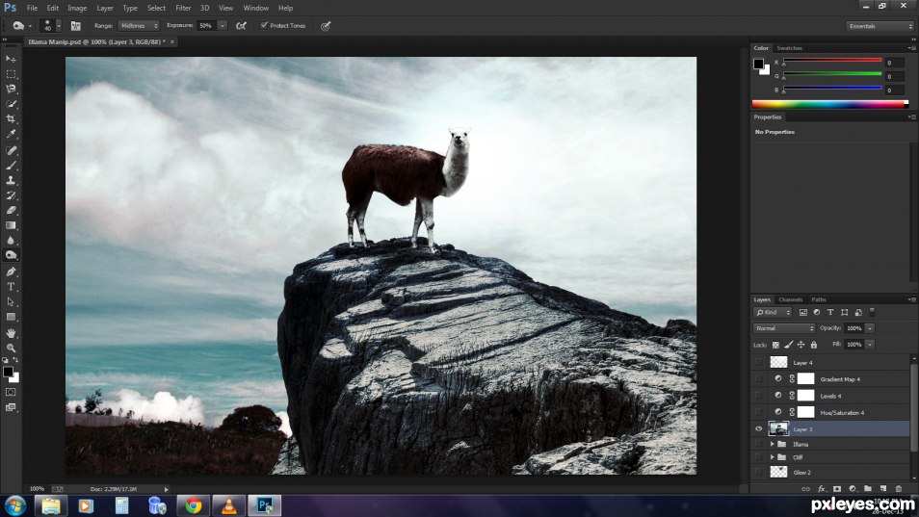919x517 pixels.
Task: Open the brush preset picker arrow
Action: [x=59, y=26]
